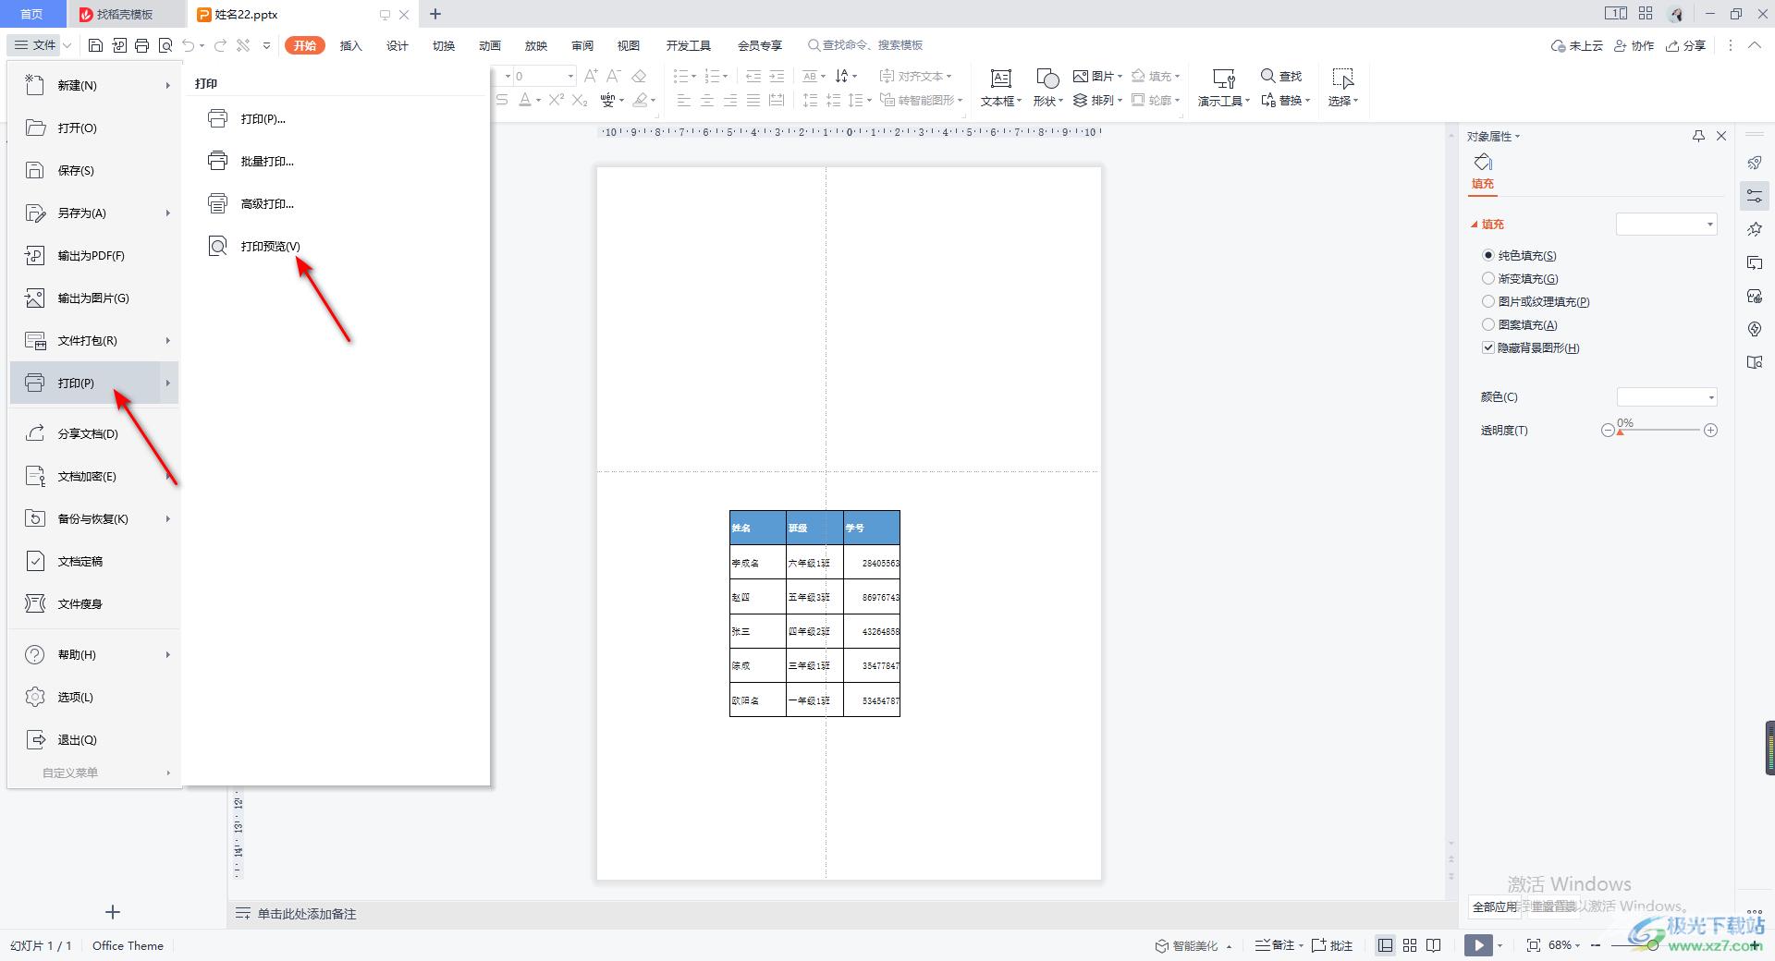Click the print icon in quick toolbar

click(141, 45)
